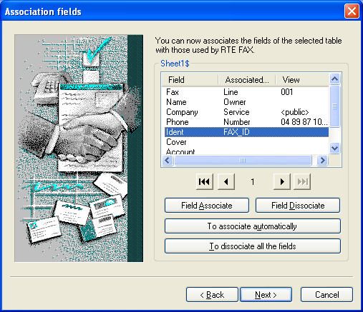Click To associate automatically
363x312 pixels.
253,226
